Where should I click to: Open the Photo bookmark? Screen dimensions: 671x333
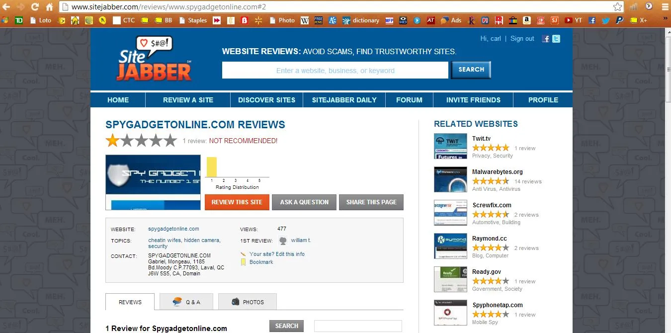[x=282, y=20]
